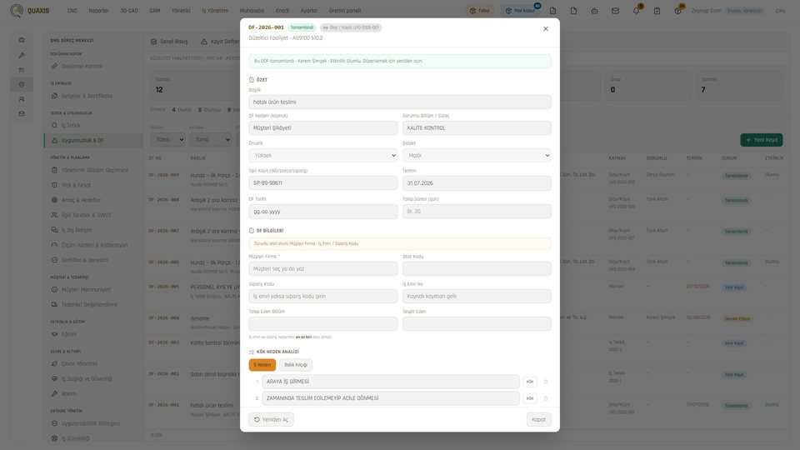Image resolution: width=800 pixels, height=450 pixels.
Task: Mark 'ARAYA İŞ GİRMESİ' row as KÖK
Action: point(530,382)
